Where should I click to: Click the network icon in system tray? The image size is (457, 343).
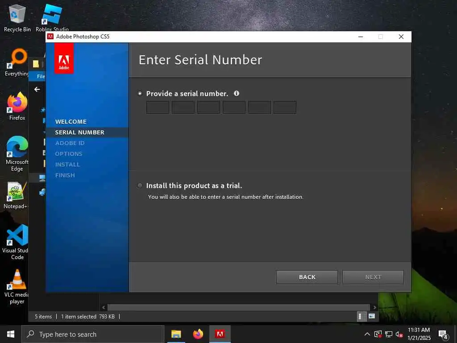click(389, 334)
